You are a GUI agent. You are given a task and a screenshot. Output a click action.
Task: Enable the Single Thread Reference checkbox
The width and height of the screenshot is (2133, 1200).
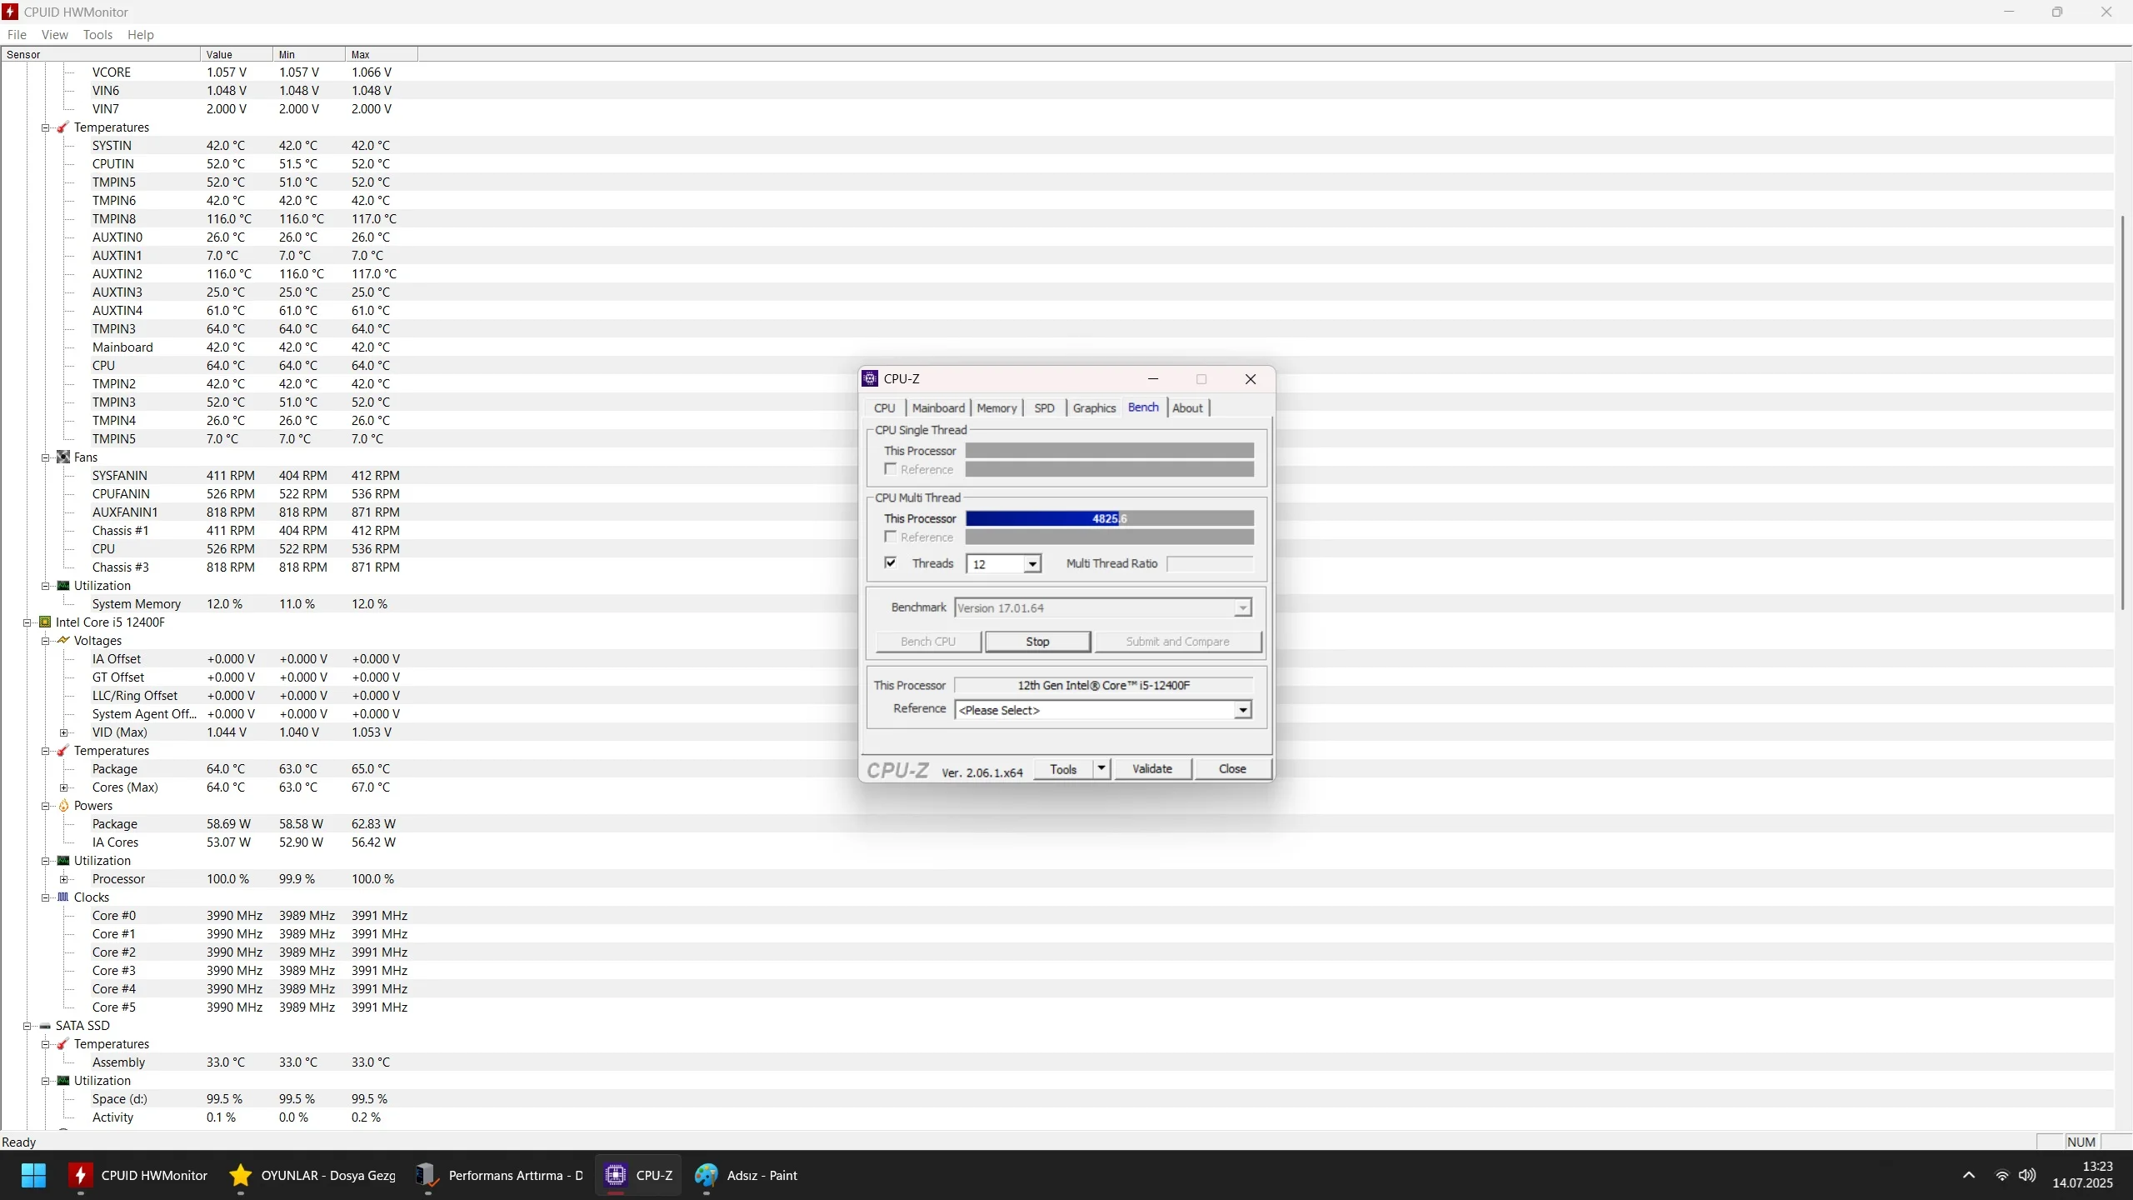(891, 469)
